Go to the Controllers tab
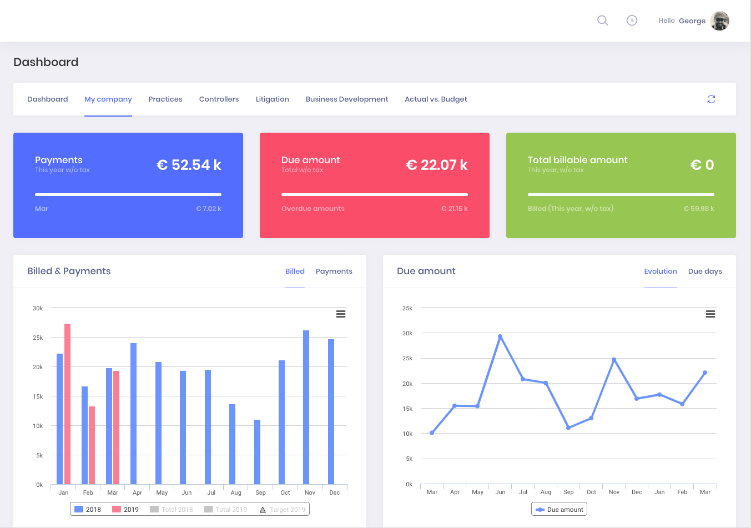The height and width of the screenshot is (528, 751). 219,99
